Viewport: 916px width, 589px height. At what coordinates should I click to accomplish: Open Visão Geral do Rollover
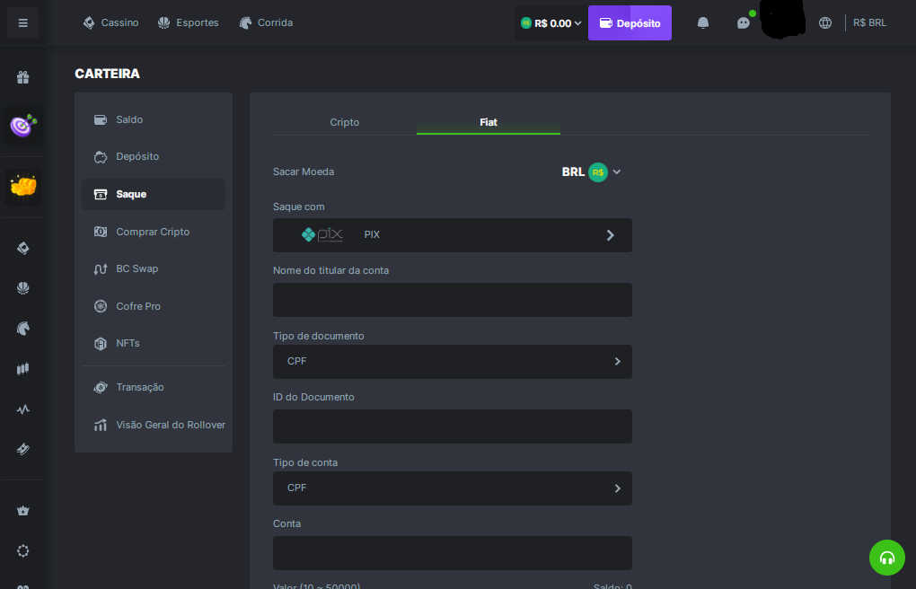pos(153,425)
